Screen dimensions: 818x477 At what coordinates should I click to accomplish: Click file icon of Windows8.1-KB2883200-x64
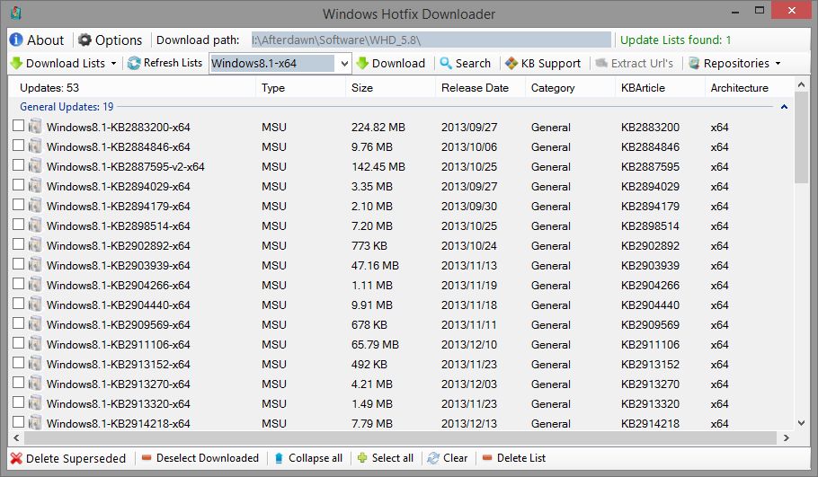click(35, 127)
